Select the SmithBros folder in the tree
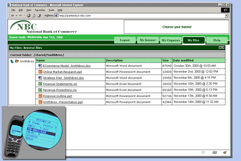The width and height of the screenshot is (241, 161). (27, 61)
